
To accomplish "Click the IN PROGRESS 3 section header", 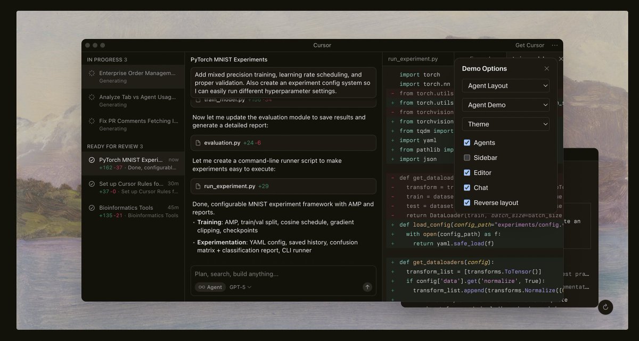I will coord(107,59).
